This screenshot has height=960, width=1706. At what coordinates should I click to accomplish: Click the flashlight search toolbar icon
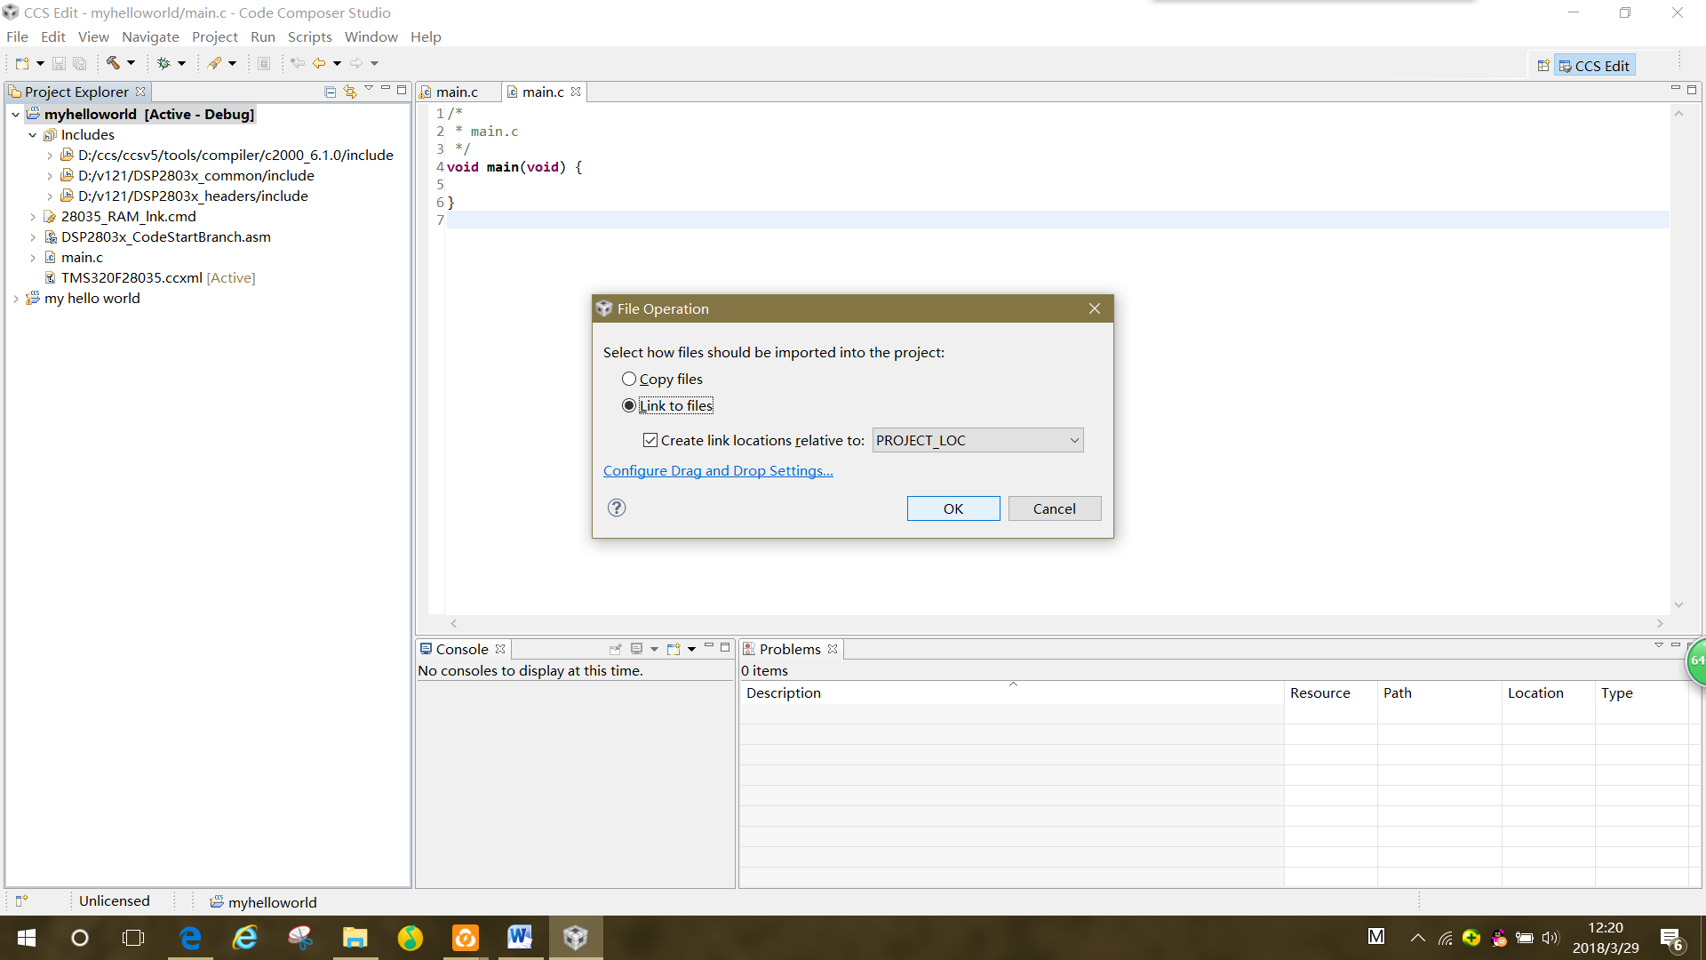point(214,63)
